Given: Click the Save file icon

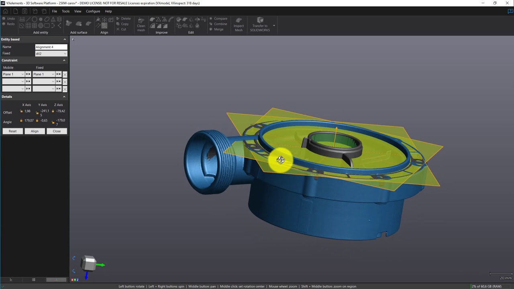Looking at the screenshot, I should 24,11.
